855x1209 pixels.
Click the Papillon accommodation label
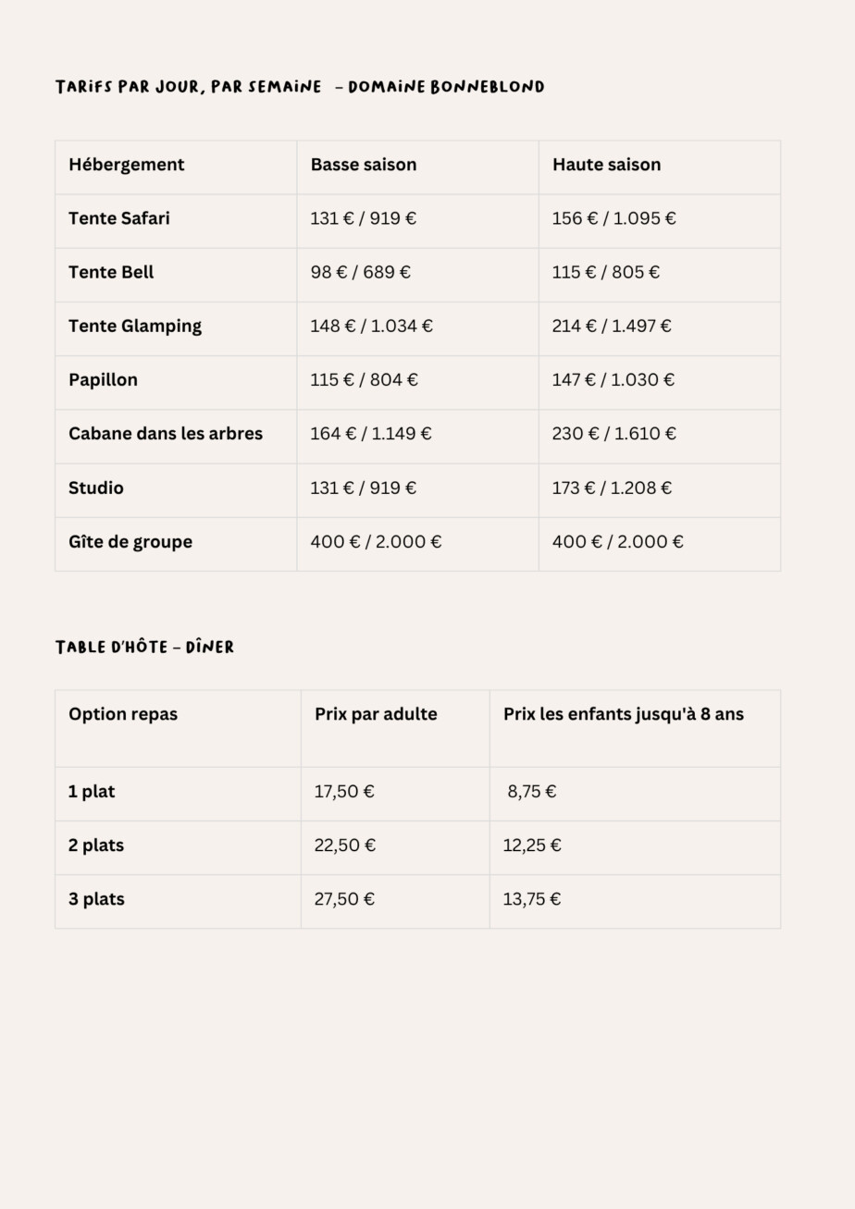coord(103,379)
